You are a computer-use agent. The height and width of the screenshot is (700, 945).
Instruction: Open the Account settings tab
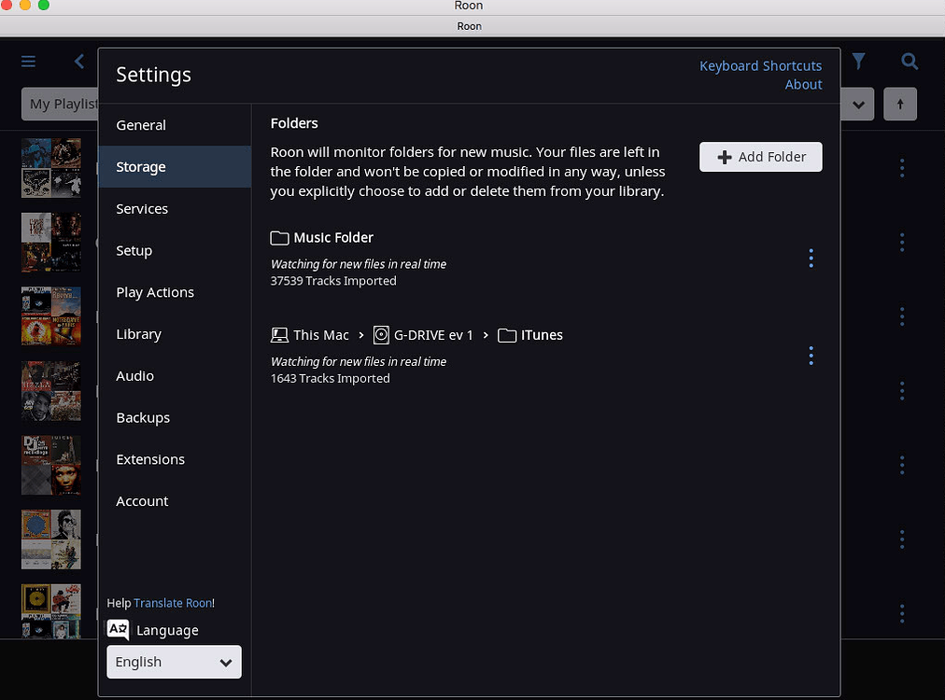pyautogui.click(x=175, y=501)
